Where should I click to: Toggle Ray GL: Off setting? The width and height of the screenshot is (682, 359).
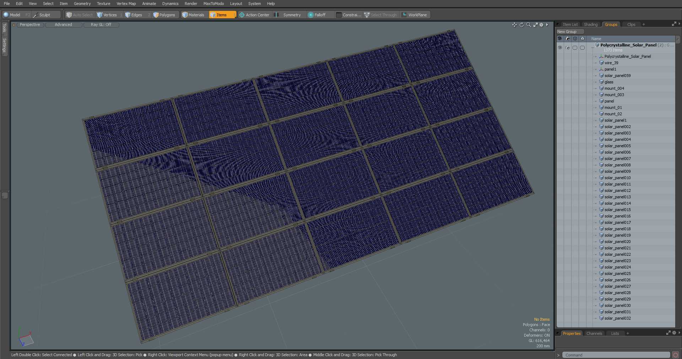tap(101, 25)
